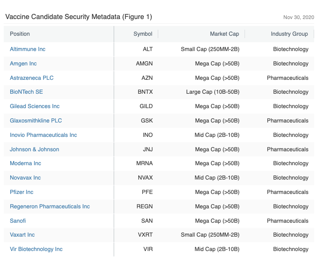This screenshot has width=316, height=264.
Task: Click the Inovio Pharmaceuticals Inc link
Action: point(43,135)
